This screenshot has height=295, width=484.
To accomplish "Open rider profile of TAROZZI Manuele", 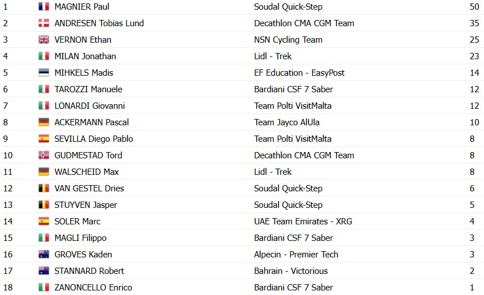I will (x=88, y=89).
